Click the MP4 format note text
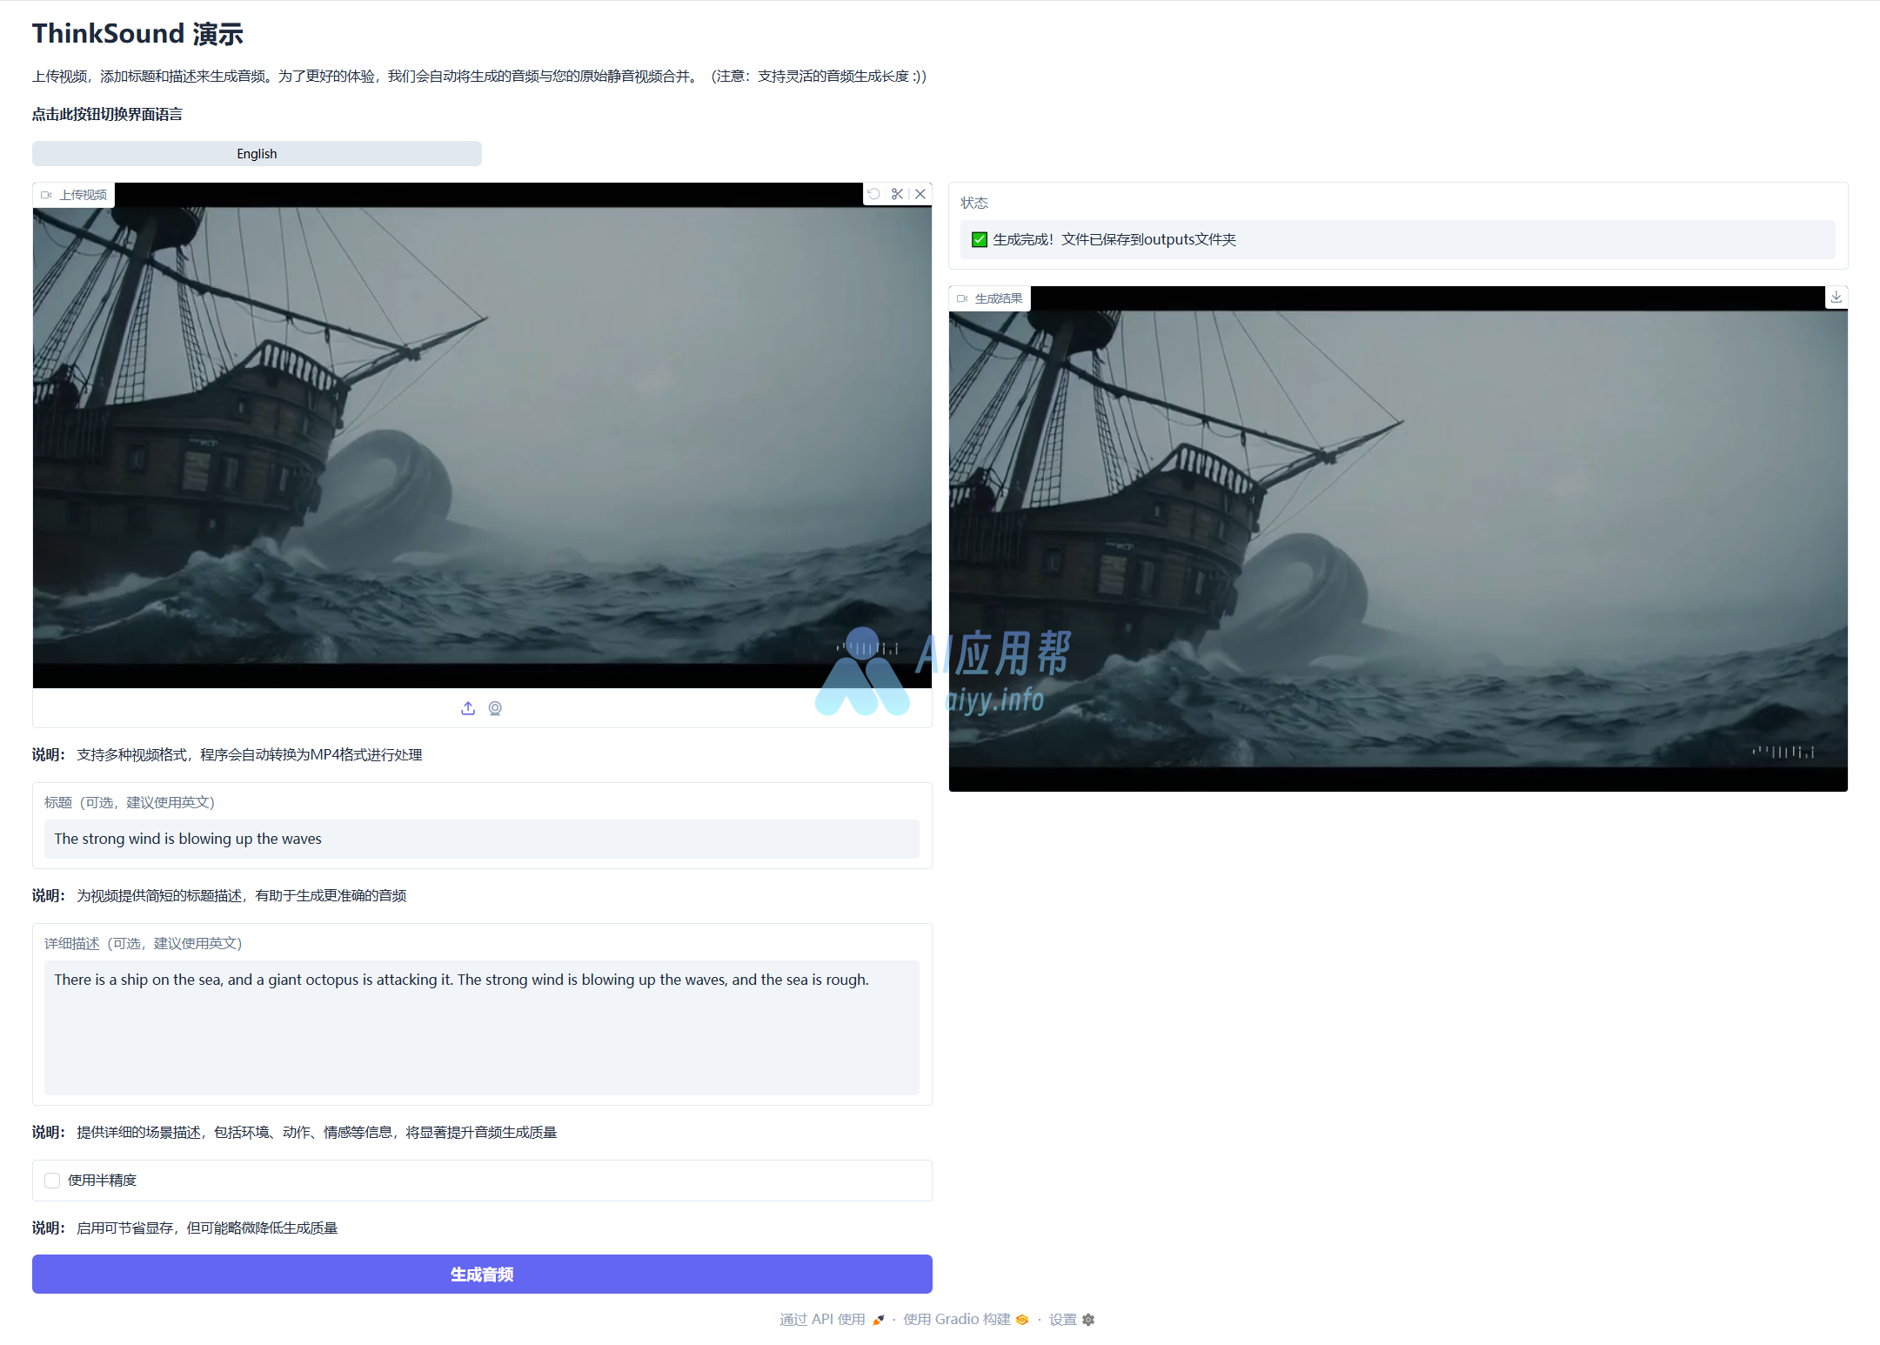1880x1345 pixels. point(227,754)
